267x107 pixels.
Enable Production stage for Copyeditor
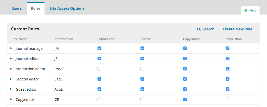228,99
